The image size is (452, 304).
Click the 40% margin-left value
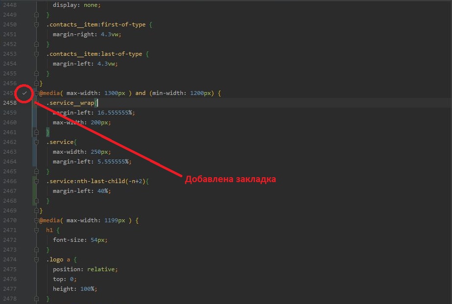(x=102, y=191)
